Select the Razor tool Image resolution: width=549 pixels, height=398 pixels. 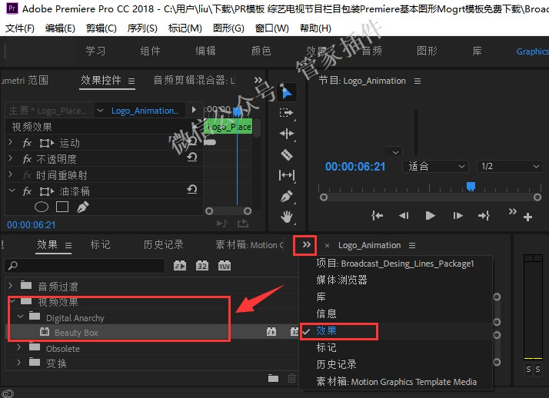tap(287, 154)
